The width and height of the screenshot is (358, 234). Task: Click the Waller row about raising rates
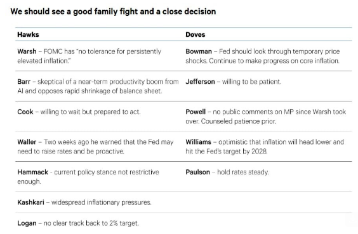[x=95, y=146]
